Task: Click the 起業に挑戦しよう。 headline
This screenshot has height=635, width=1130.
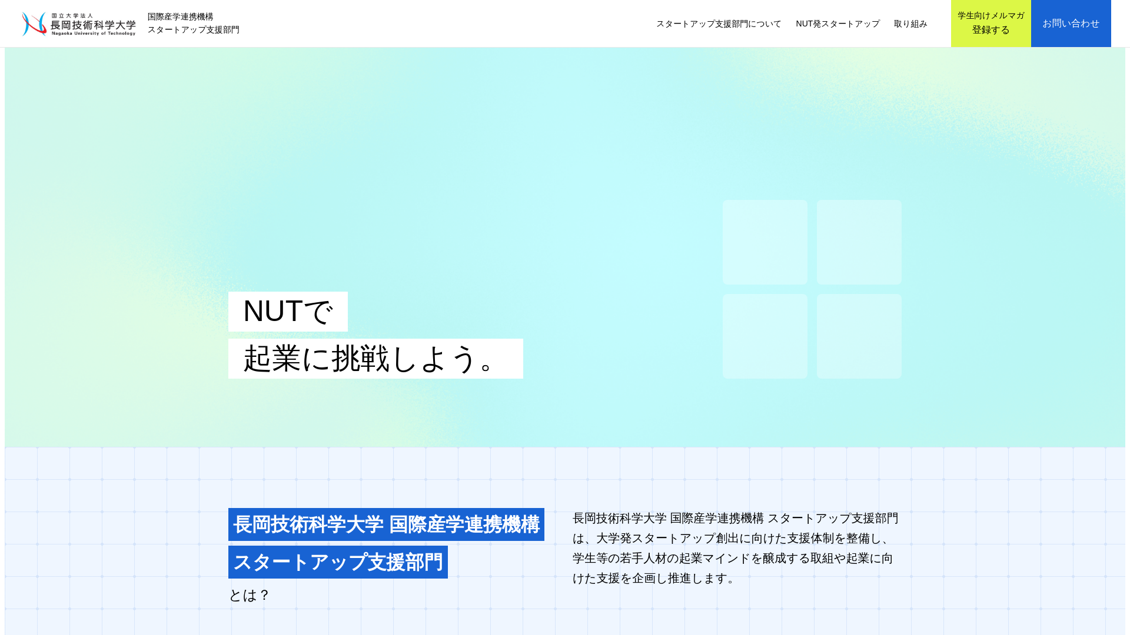Action: [x=375, y=359]
